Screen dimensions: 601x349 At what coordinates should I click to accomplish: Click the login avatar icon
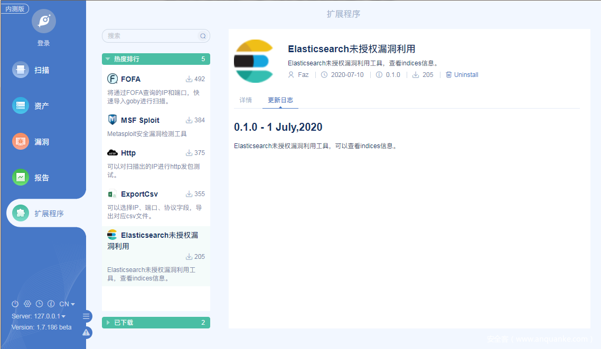pyautogui.click(x=44, y=21)
